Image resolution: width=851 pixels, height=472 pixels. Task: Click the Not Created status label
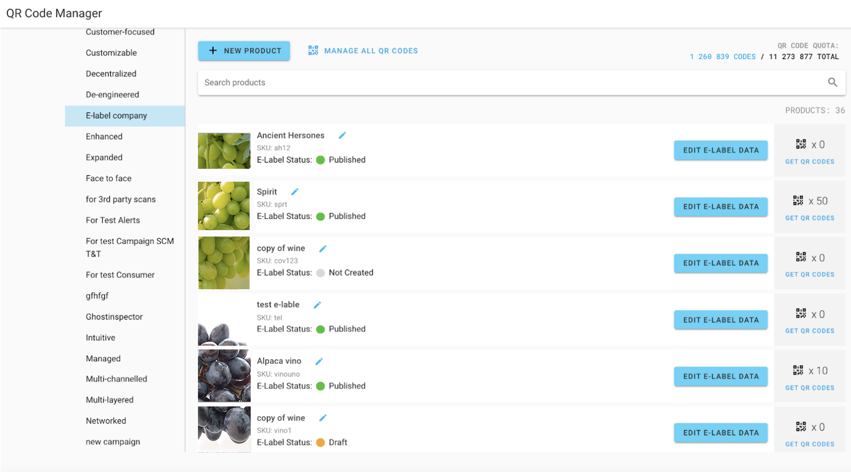351,273
